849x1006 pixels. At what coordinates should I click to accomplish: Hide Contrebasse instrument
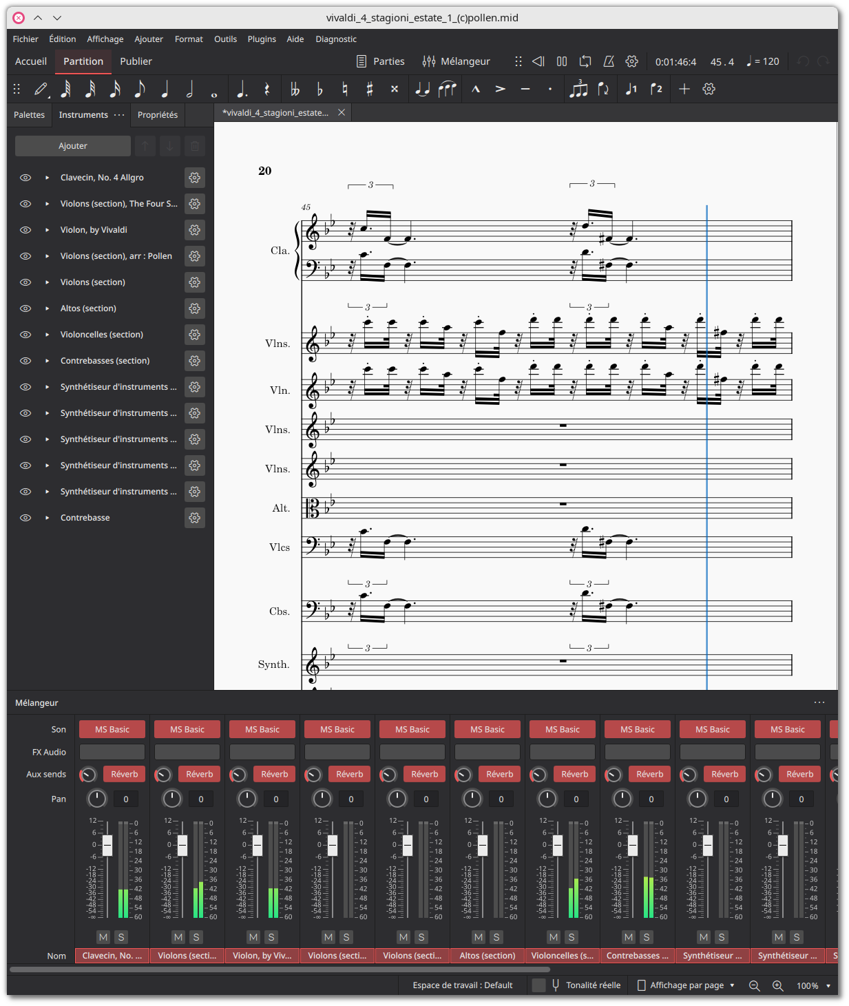tap(25, 518)
